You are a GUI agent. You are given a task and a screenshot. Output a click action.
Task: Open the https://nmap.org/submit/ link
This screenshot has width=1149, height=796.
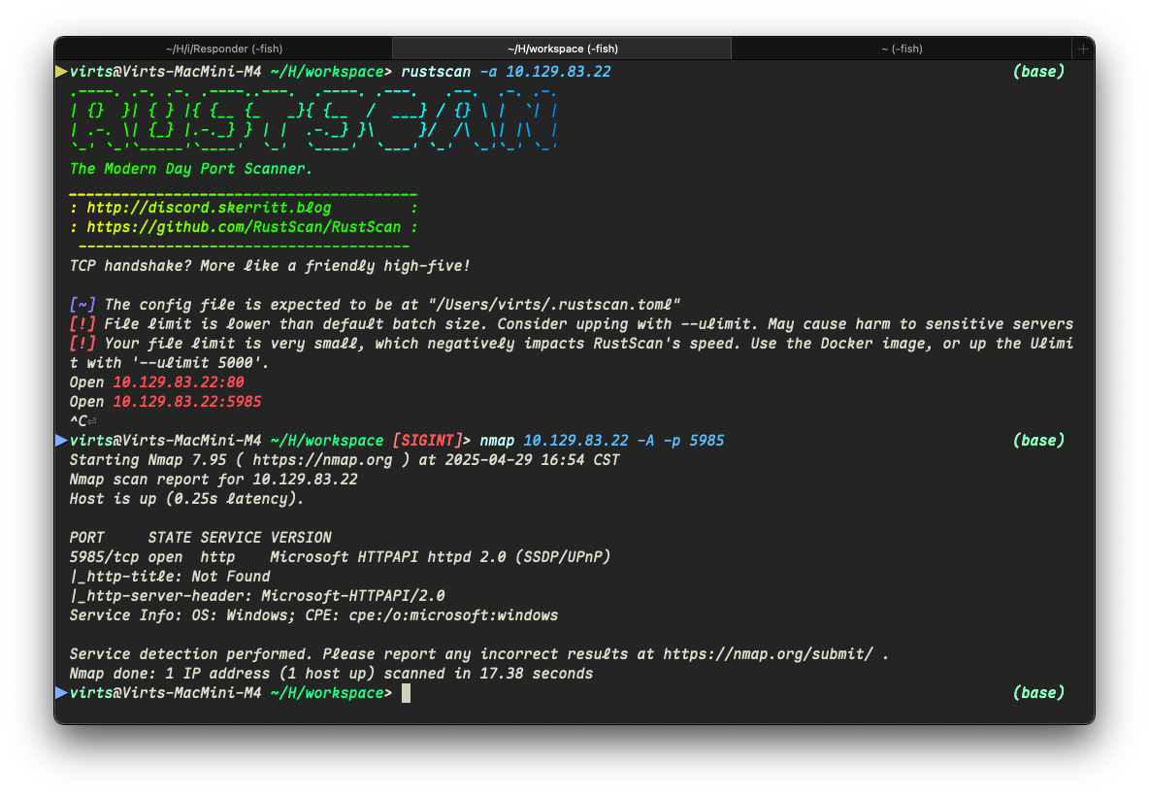pyautogui.click(x=768, y=654)
